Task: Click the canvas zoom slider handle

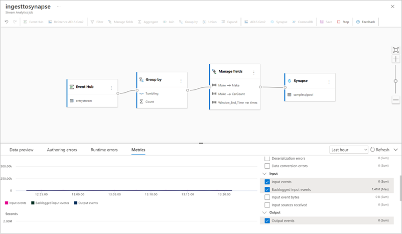Action: (x=395, y=81)
